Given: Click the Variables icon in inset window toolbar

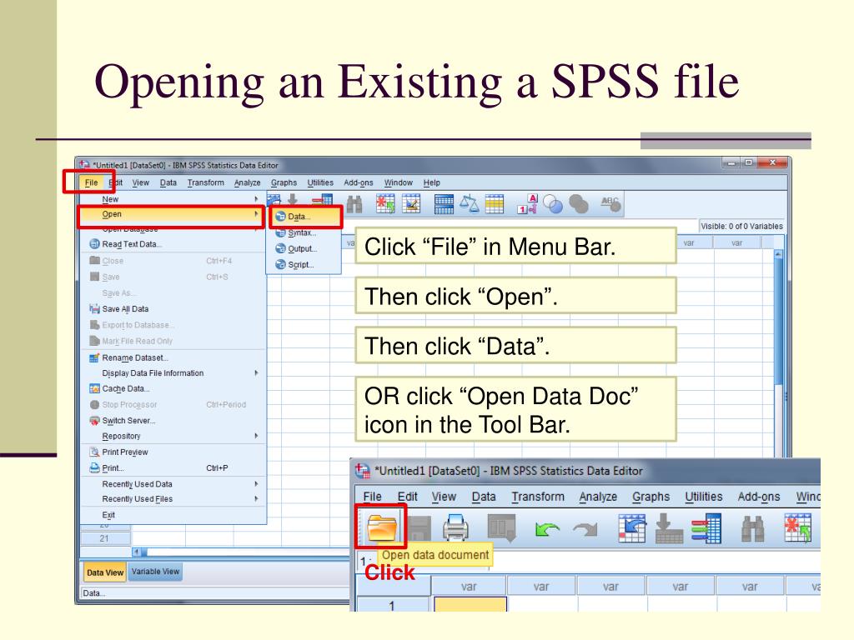Looking at the screenshot, I should 706,527.
